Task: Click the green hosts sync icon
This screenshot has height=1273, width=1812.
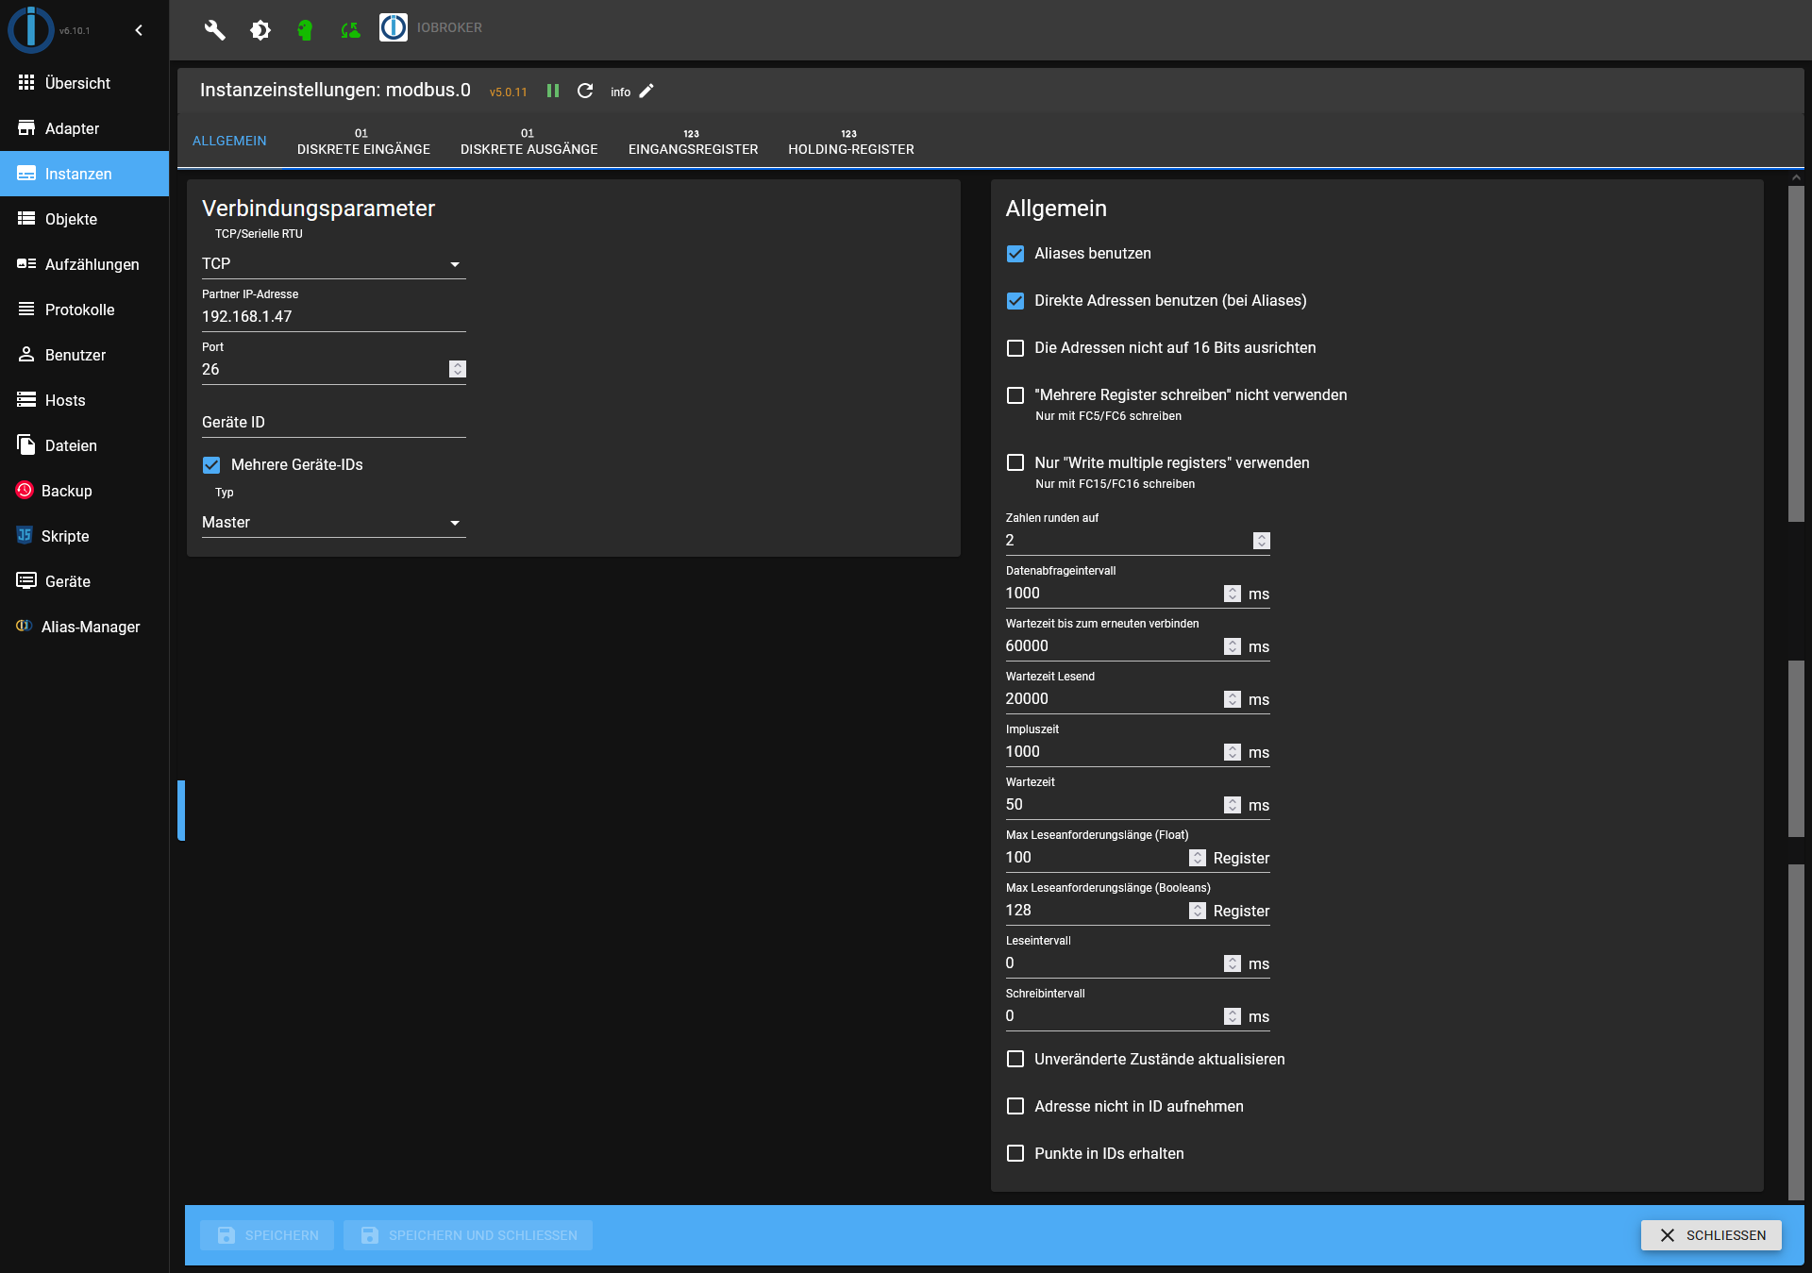Action: [350, 30]
